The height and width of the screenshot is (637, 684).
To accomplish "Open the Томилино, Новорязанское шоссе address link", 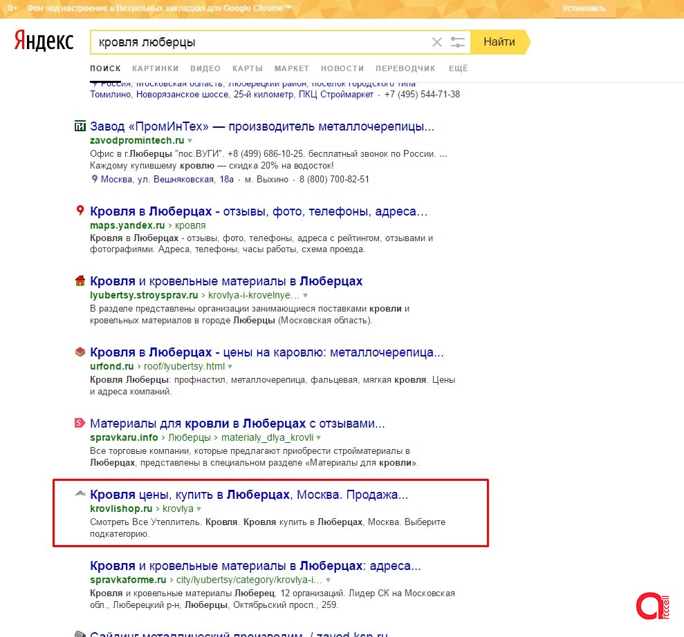I will (x=232, y=94).
